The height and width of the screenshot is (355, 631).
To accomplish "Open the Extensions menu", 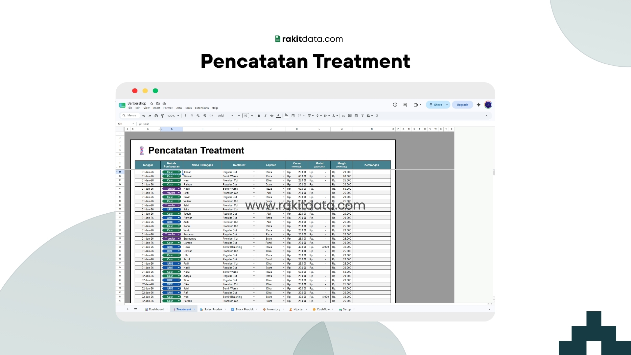I will click(x=202, y=108).
